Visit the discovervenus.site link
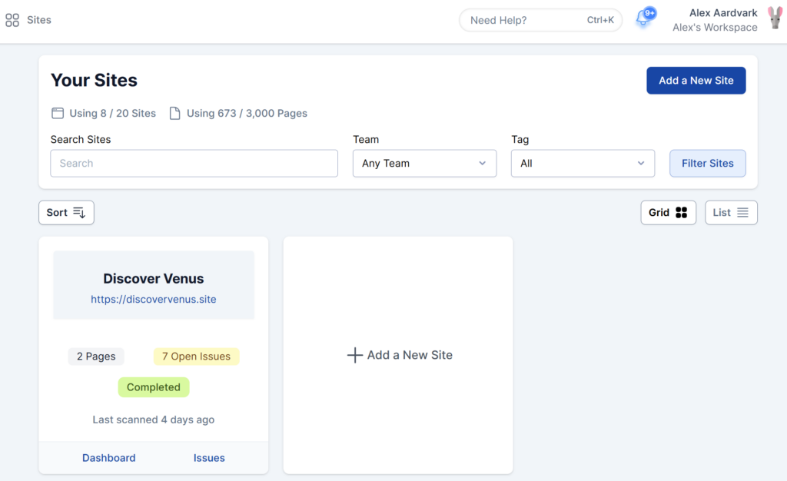 pos(153,299)
